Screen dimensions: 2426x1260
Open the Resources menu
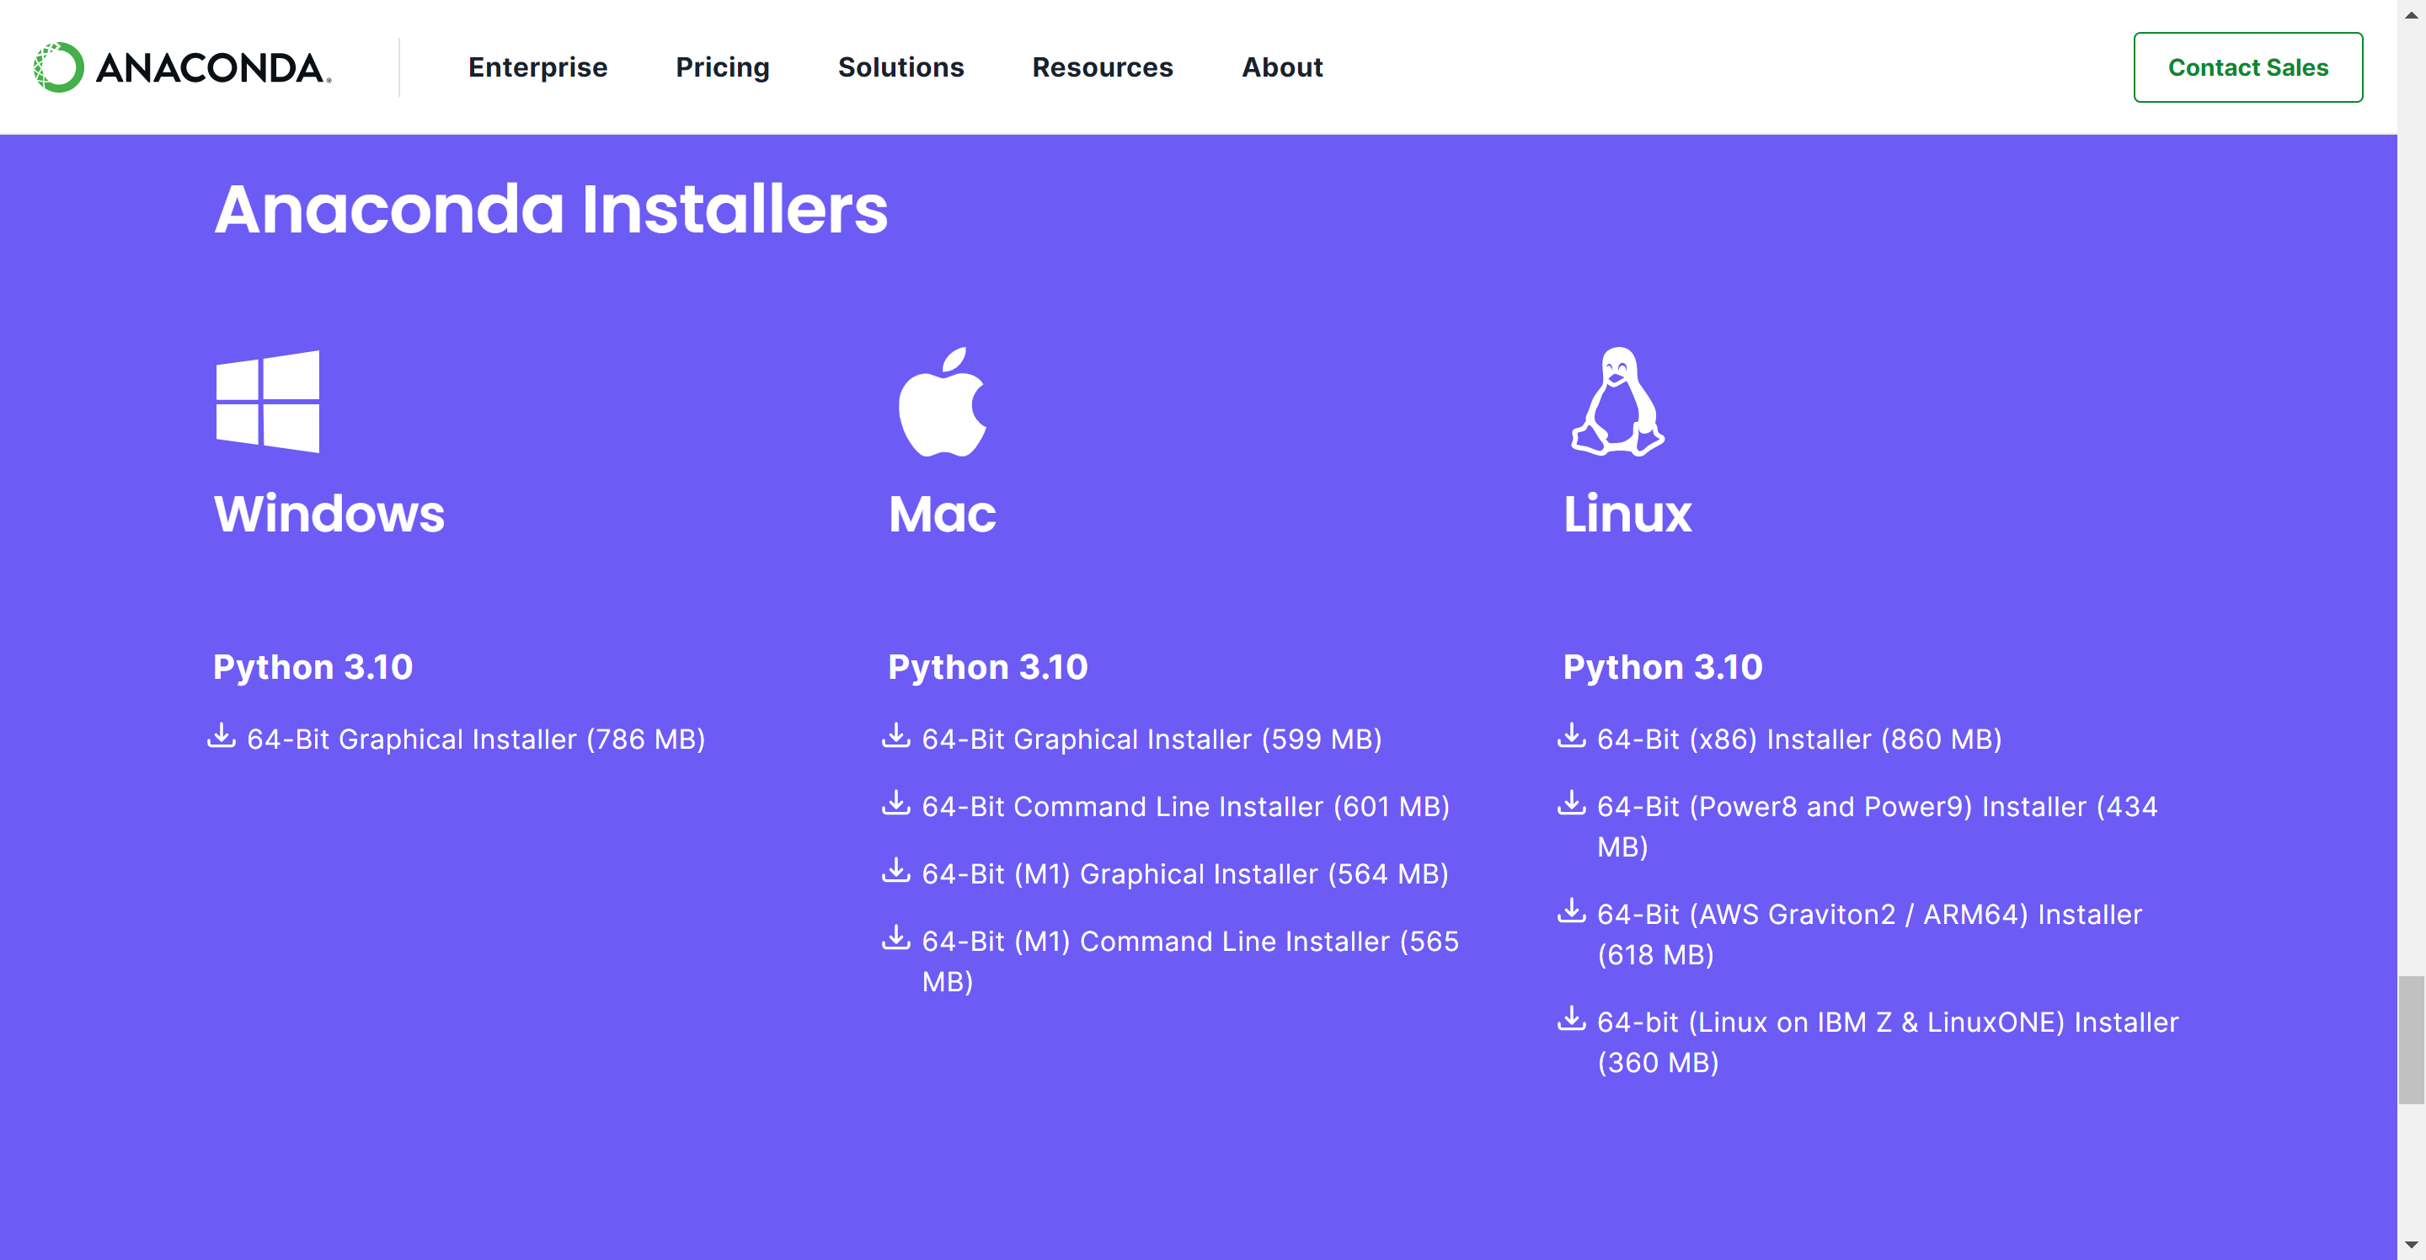[1102, 67]
